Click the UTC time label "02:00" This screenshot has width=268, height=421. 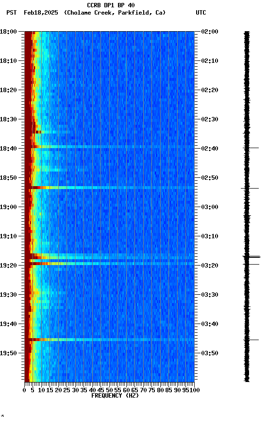[x=210, y=32]
